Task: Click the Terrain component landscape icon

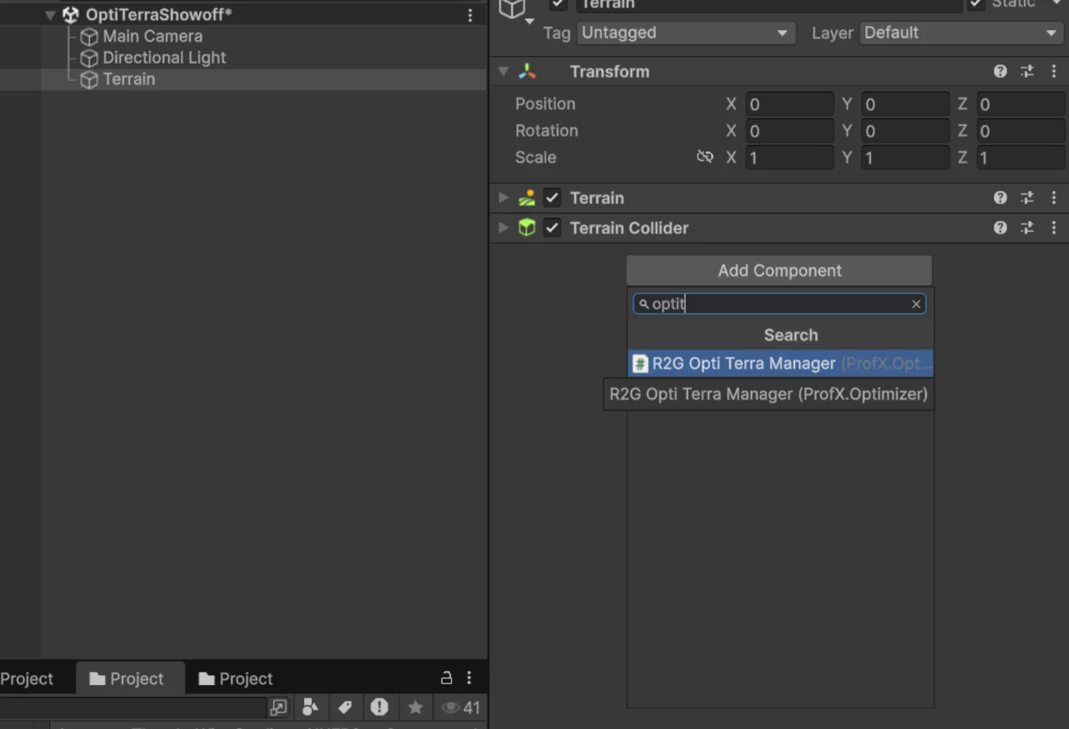Action: point(527,198)
